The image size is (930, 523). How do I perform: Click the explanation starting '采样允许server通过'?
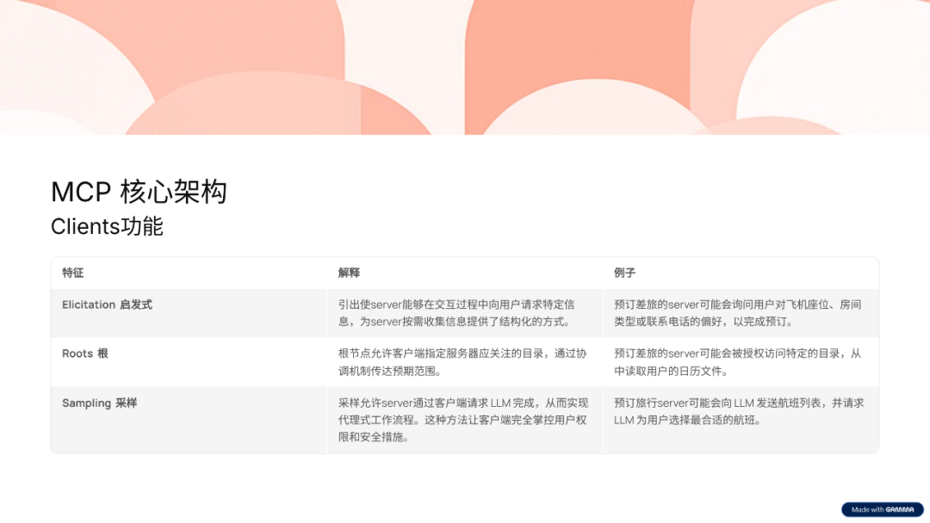click(462, 420)
